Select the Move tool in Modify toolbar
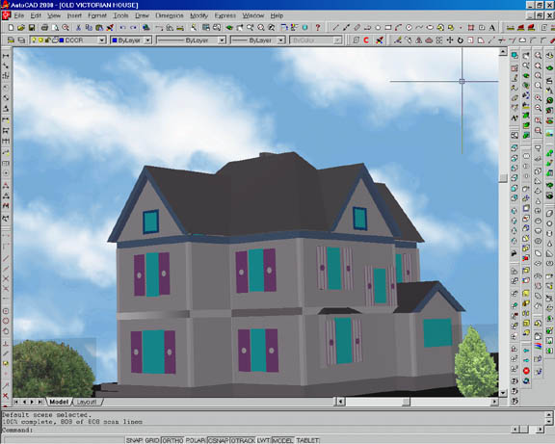555x444 pixels. click(450, 40)
